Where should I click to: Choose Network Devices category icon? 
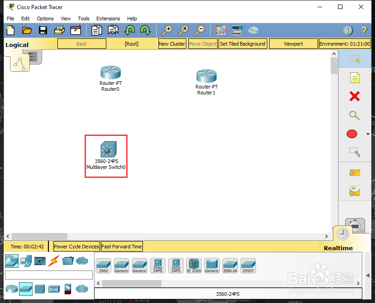tap(12, 261)
